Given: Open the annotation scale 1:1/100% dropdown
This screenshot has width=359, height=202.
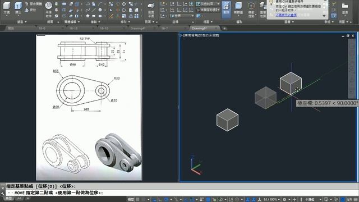Looking at the screenshot, I should pos(271,200).
